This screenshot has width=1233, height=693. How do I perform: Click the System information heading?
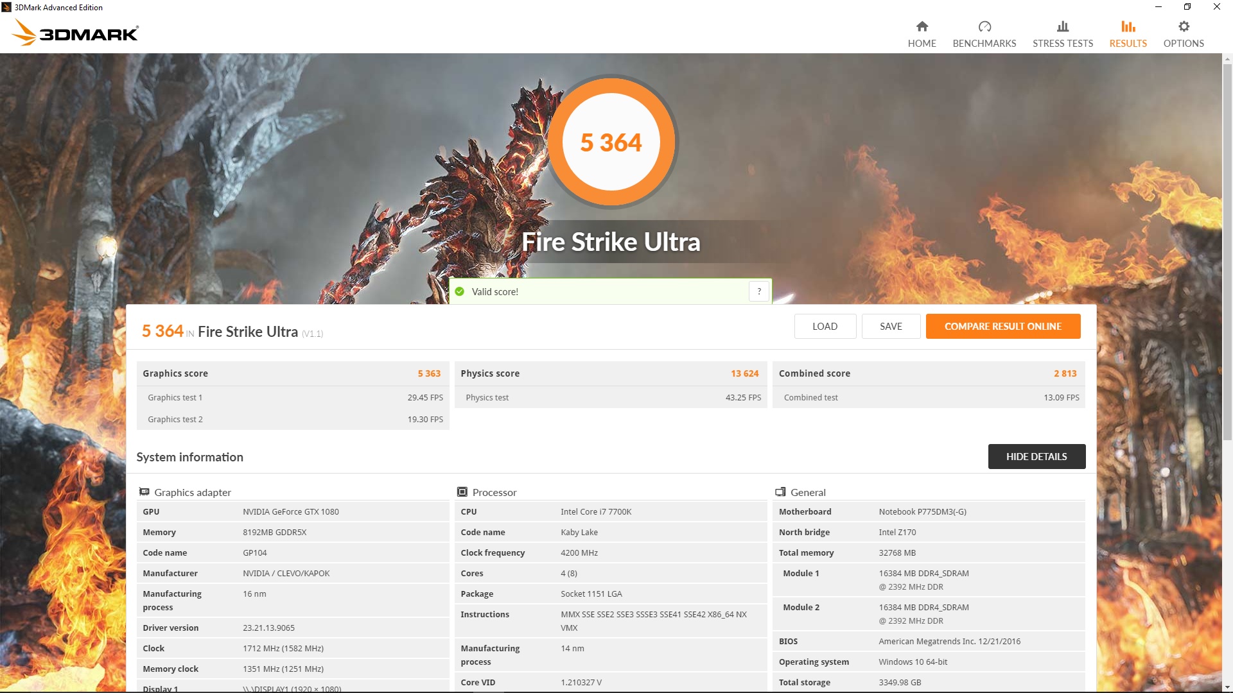coord(189,457)
